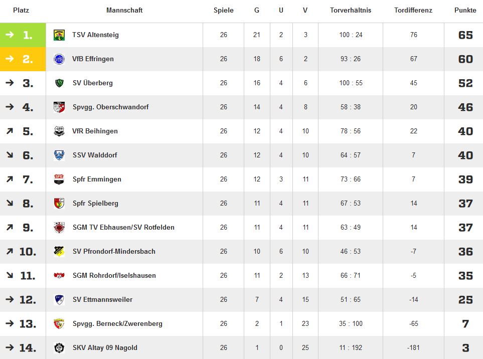The height and width of the screenshot is (359, 483).
Task: Open the VfR Beihingen team name
Action: (x=95, y=131)
